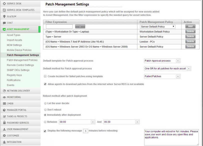Open Monitoring menu section

click(21, 97)
